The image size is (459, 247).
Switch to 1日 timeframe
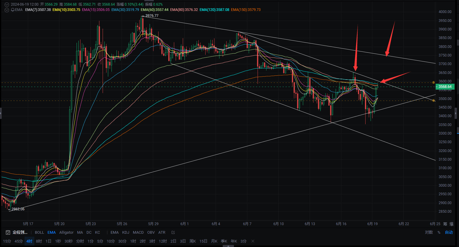coord(49,241)
